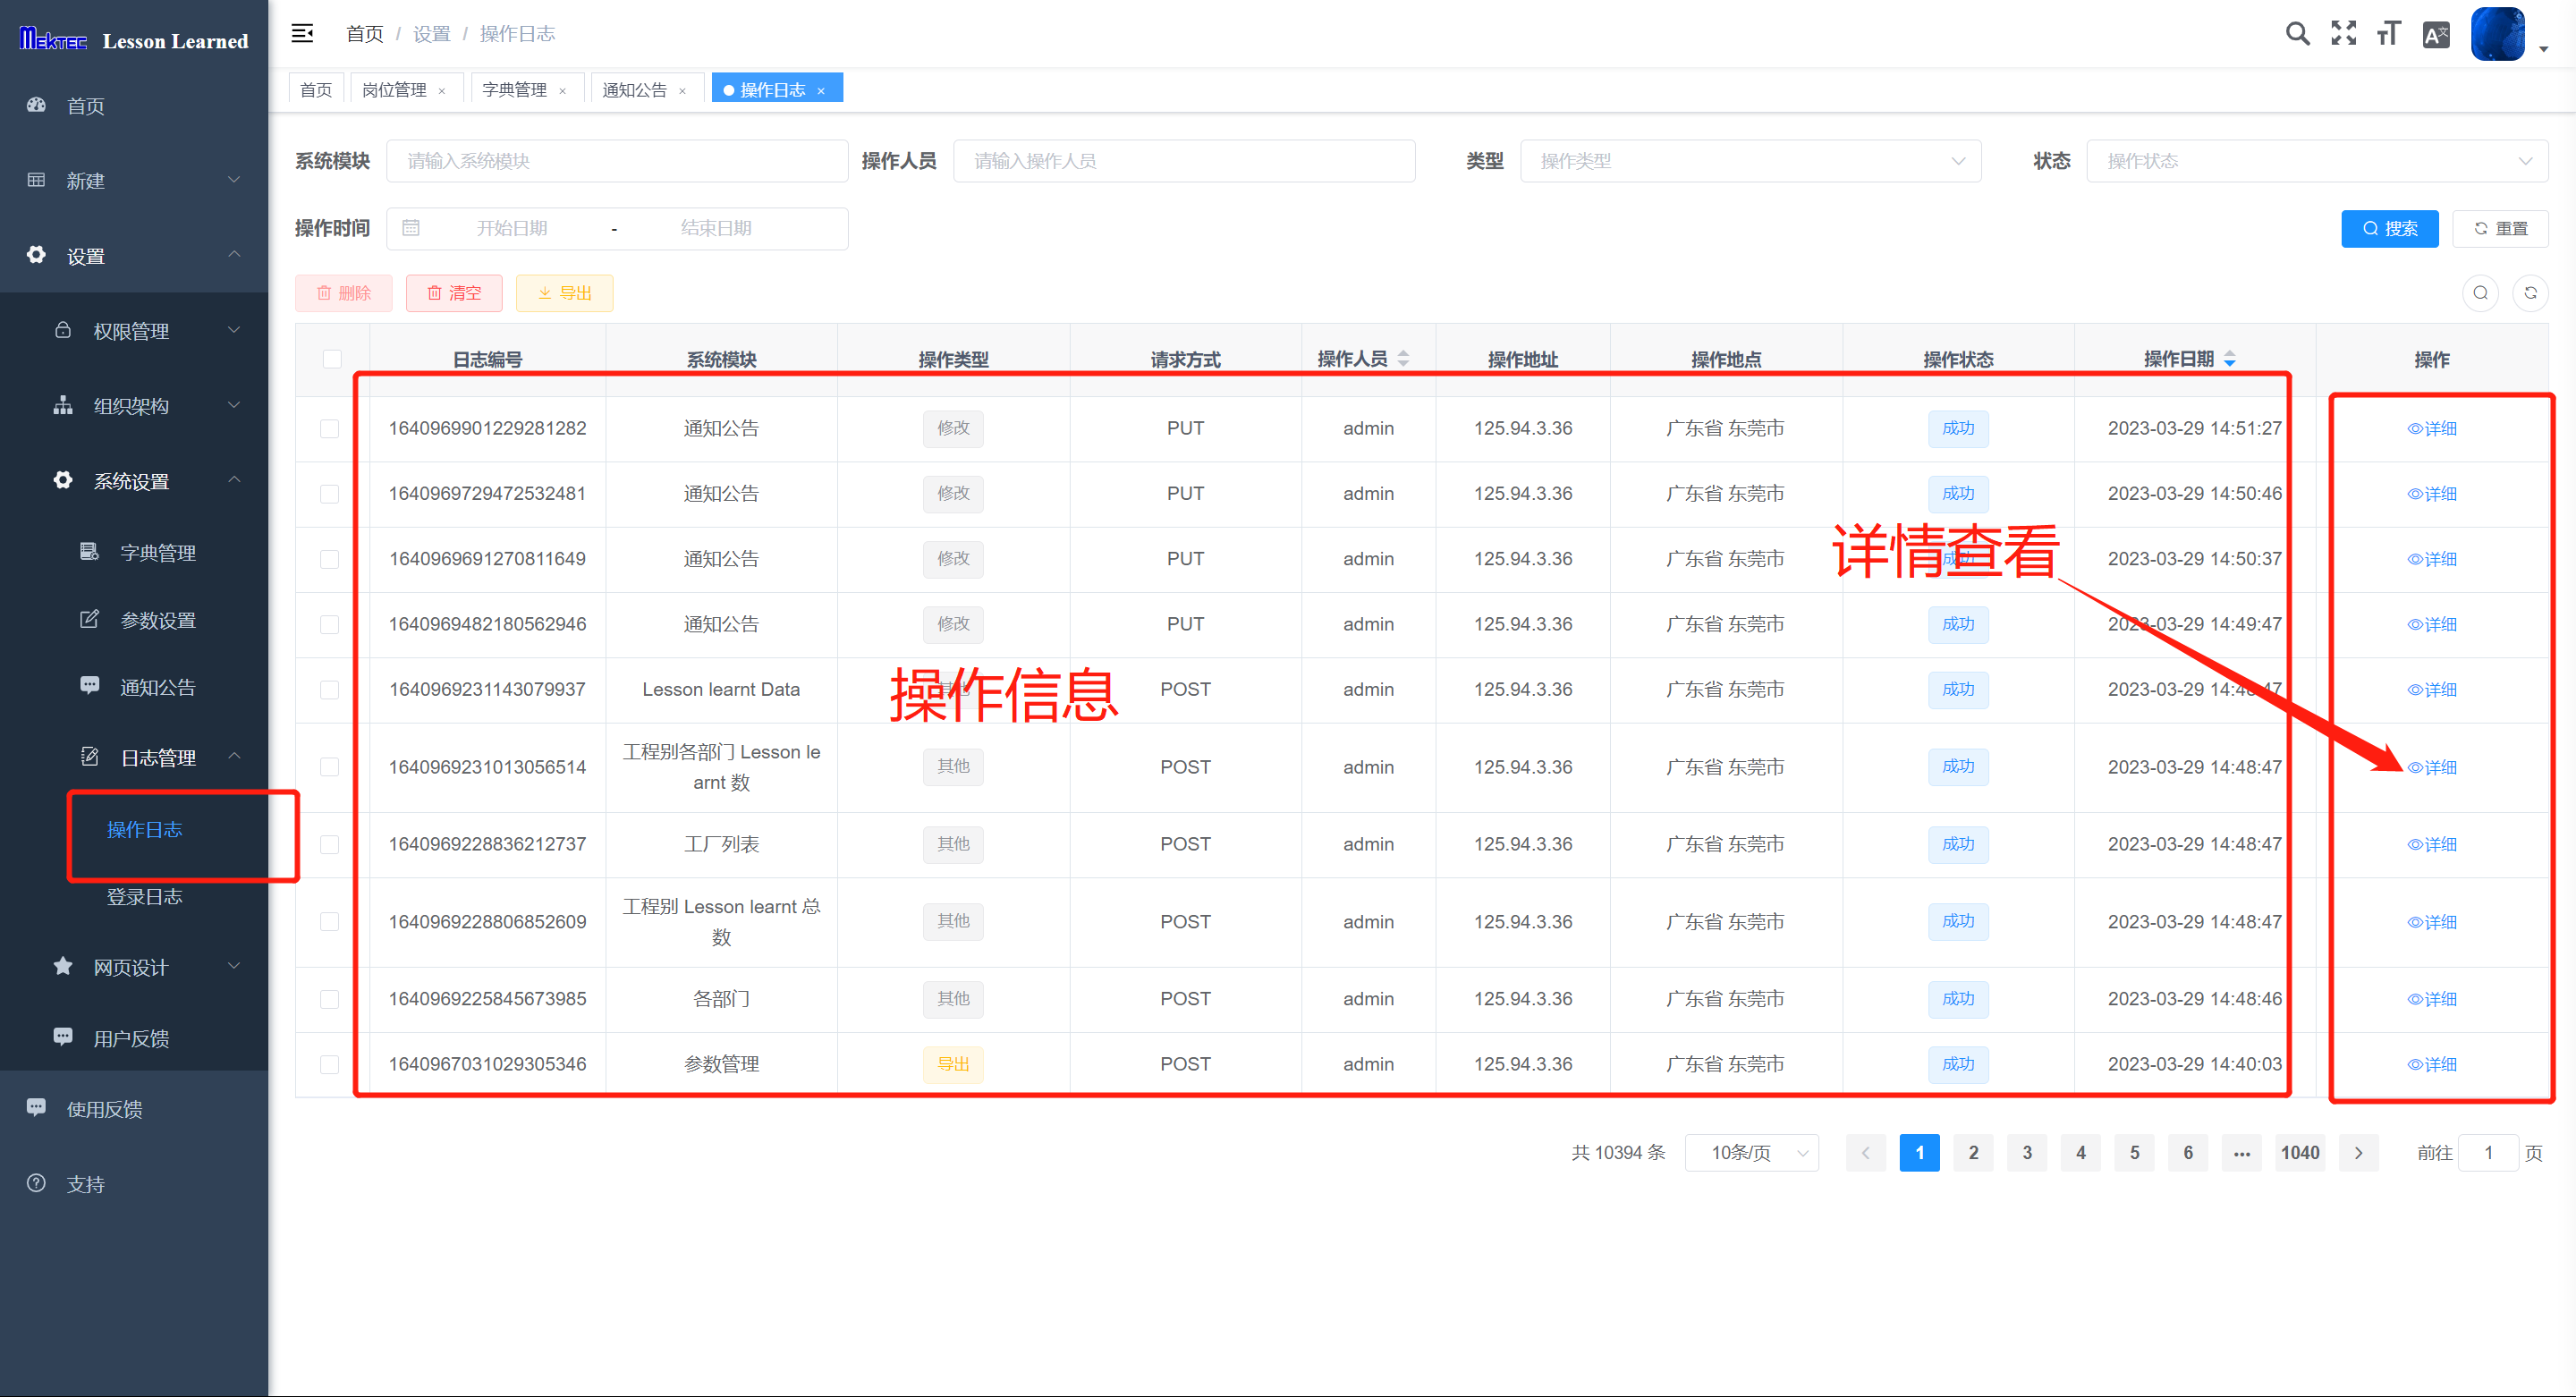Viewport: 2576px width, 1397px height.
Task: Collapse 系统设置 submenu
Action: (135, 481)
